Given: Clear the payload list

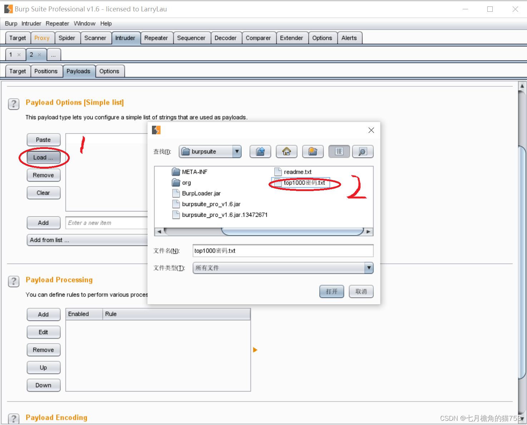Looking at the screenshot, I should (44, 193).
